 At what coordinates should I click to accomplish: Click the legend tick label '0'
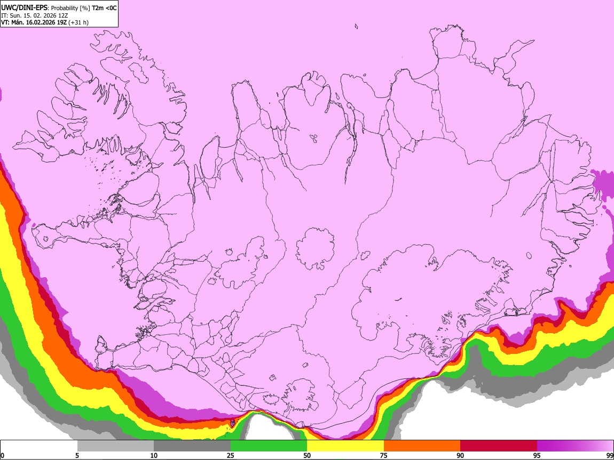(3, 456)
